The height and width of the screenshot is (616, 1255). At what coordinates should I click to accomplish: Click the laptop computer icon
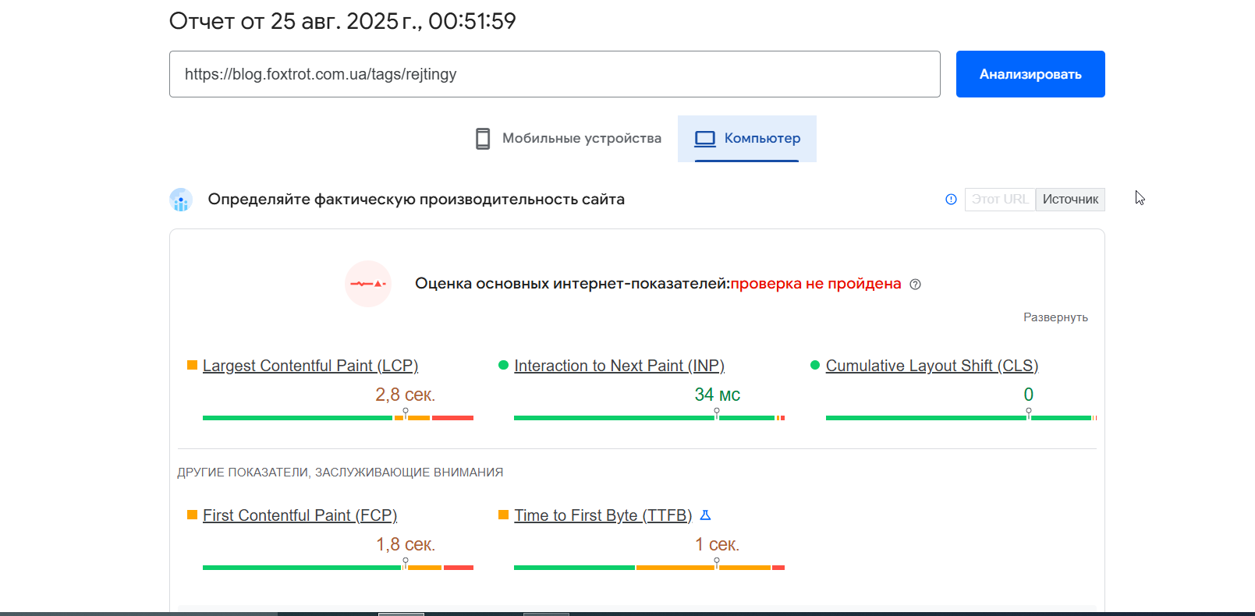click(x=705, y=139)
